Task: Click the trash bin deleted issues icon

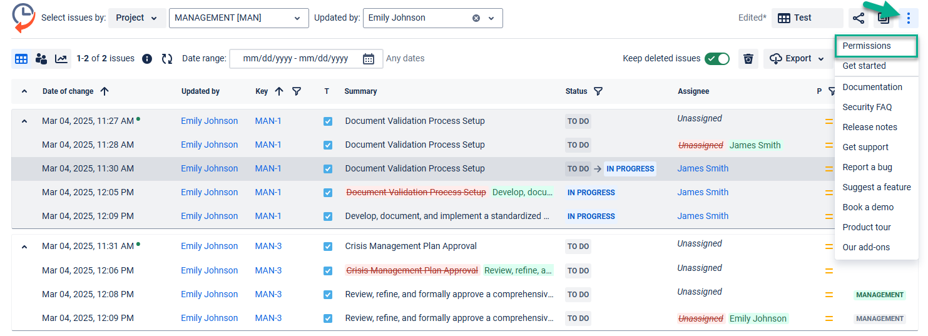Action: click(748, 59)
